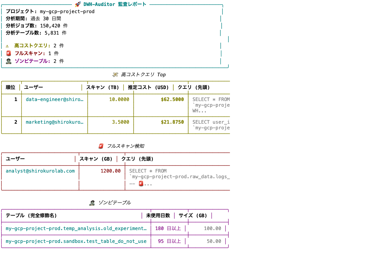Click user analyst@shirokurolab.com
377x256 pixels.
(40, 171)
